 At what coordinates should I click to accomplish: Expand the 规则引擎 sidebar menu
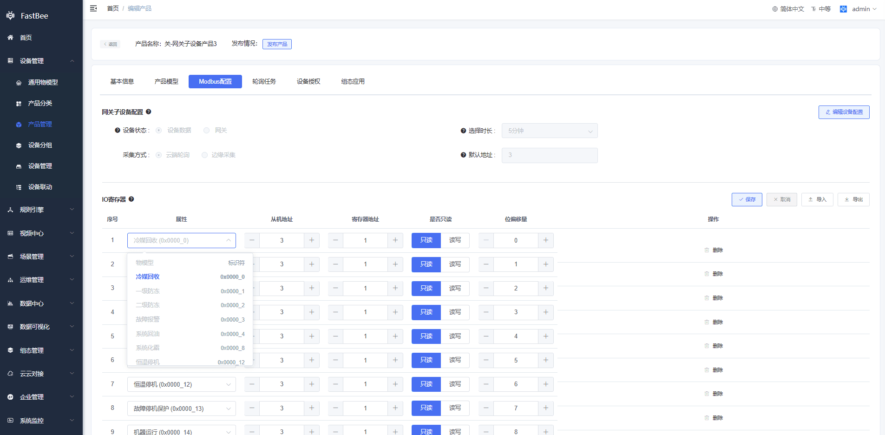(41, 210)
